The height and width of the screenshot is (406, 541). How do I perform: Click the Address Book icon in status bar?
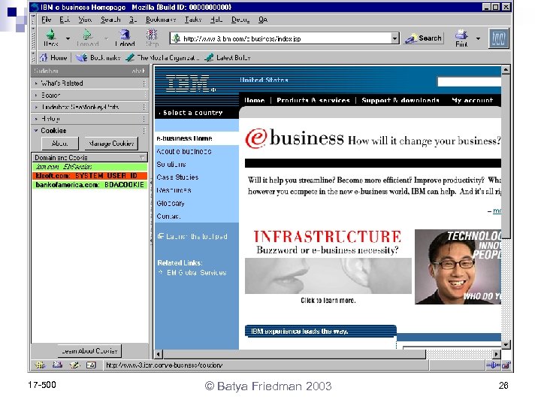[x=91, y=365]
